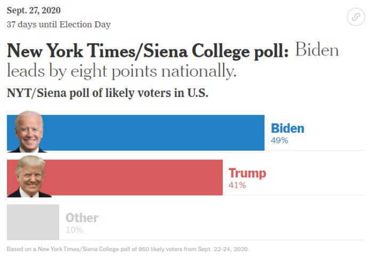Screen dimensions: 373x259
Task: Click the 49% value
Action: point(279,141)
